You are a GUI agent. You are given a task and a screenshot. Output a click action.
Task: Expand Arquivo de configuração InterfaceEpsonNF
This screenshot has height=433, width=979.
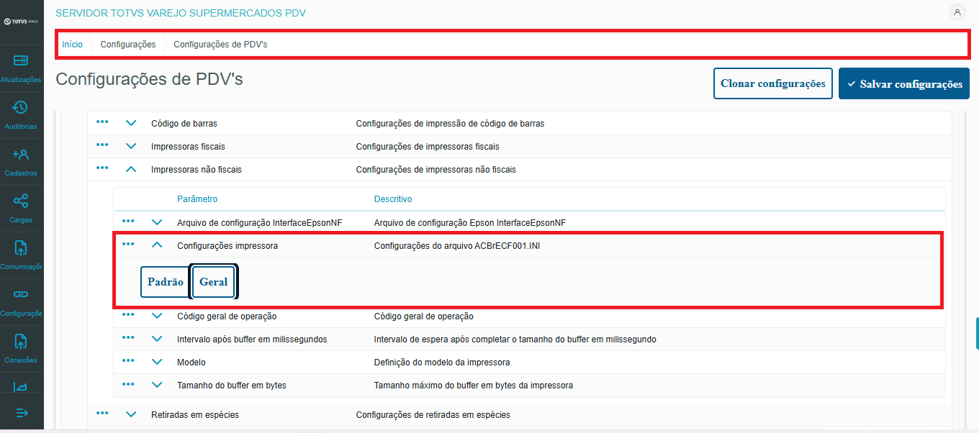157,222
